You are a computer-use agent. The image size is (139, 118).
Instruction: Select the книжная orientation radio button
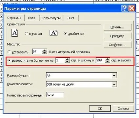coord(26,33)
